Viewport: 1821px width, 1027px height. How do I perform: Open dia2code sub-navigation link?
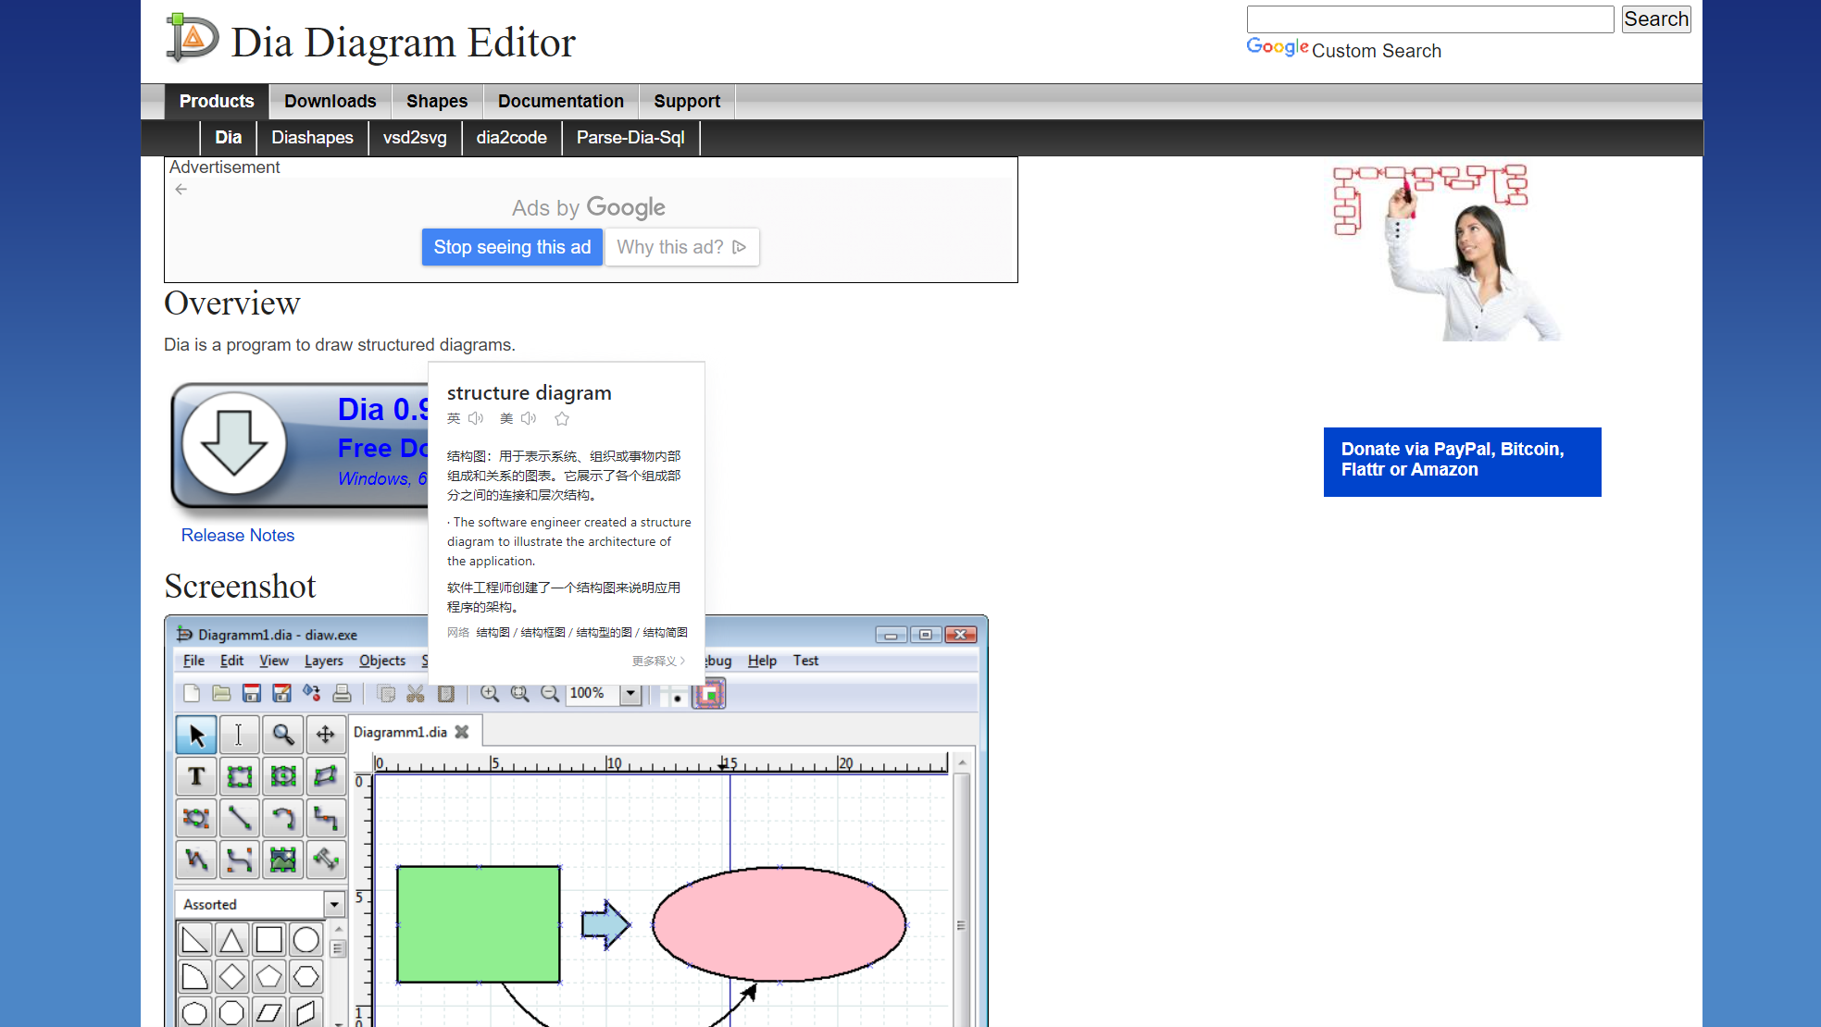[511, 137]
